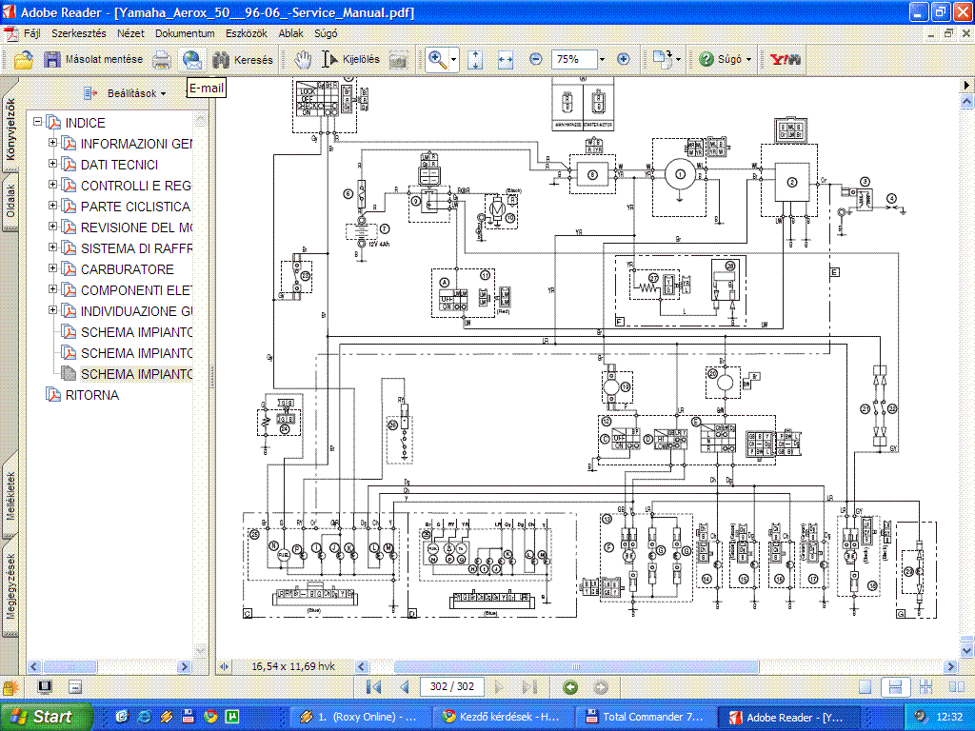Image resolution: width=975 pixels, height=731 pixels.
Task: Click the page number field
Action: (x=452, y=687)
